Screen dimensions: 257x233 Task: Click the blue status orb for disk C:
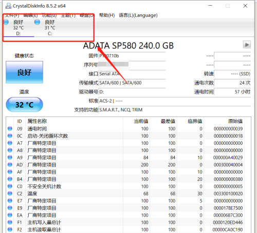[37, 22]
